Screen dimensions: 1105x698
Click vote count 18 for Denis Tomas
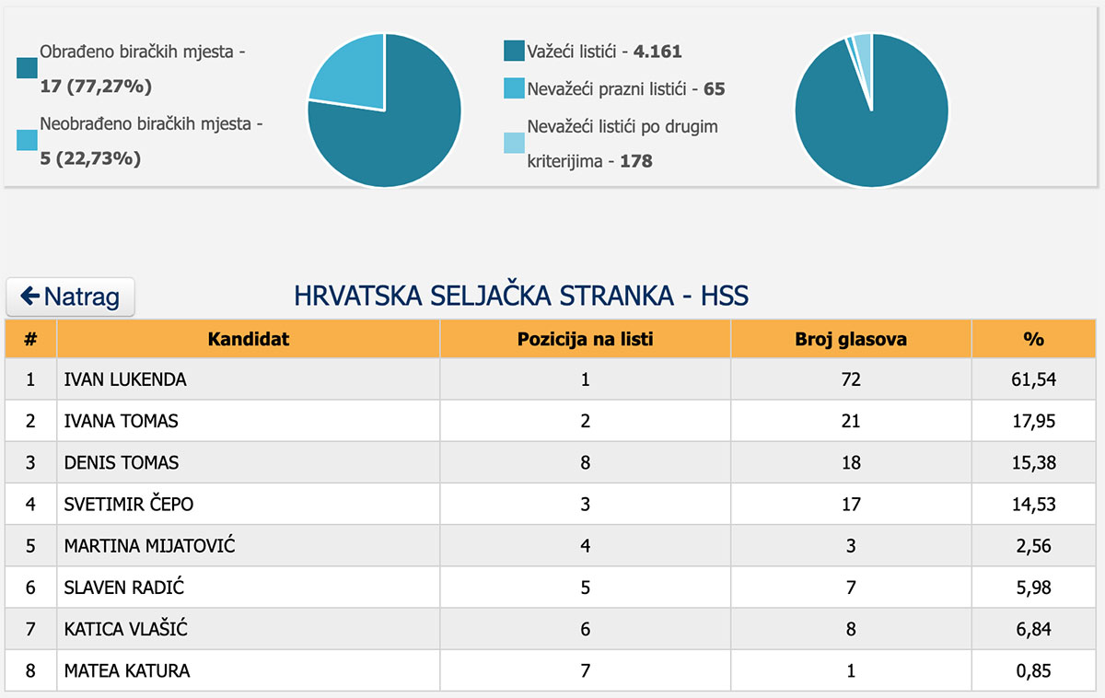click(851, 462)
